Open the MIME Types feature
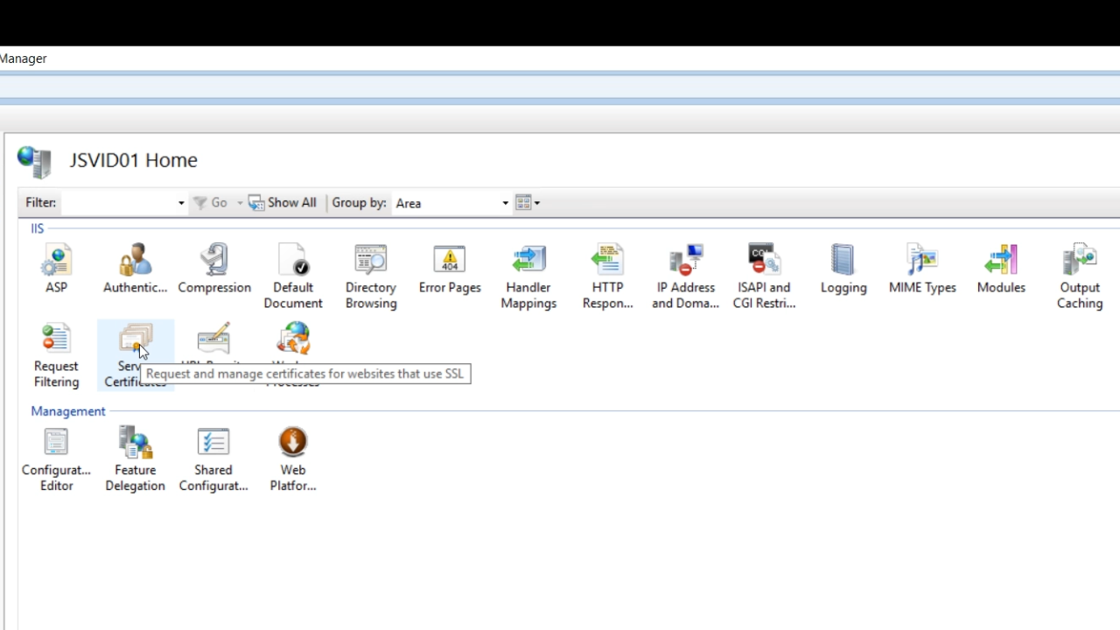This screenshot has width=1120, height=630. point(922,261)
